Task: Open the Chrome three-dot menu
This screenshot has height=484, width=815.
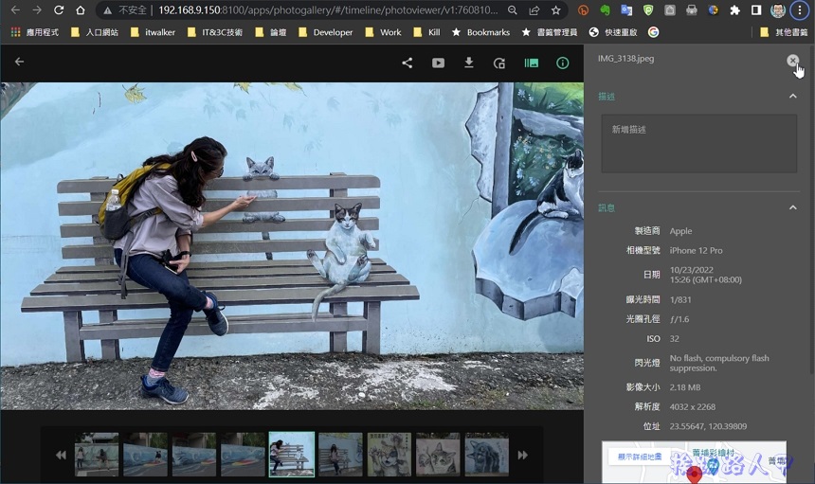Action: [800, 9]
